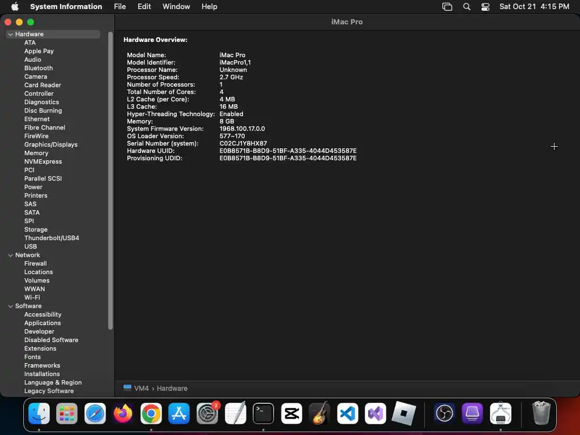Image resolution: width=580 pixels, height=435 pixels.
Task: Open the purple Mac utility Dock icon
Action: click(472, 413)
